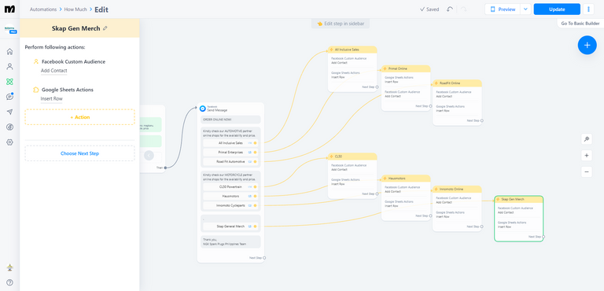
Task: Zoom in the canvas with plus
Action: click(x=586, y=156)
